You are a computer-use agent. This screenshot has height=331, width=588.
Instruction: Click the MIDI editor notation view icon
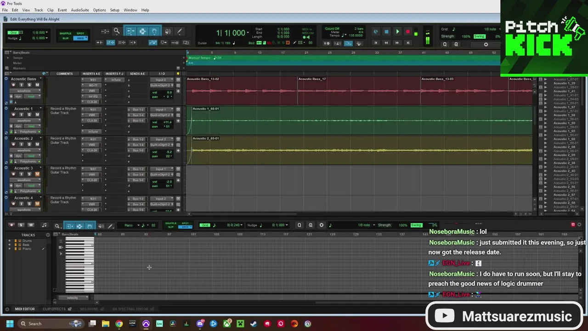[x=44, y=225]
